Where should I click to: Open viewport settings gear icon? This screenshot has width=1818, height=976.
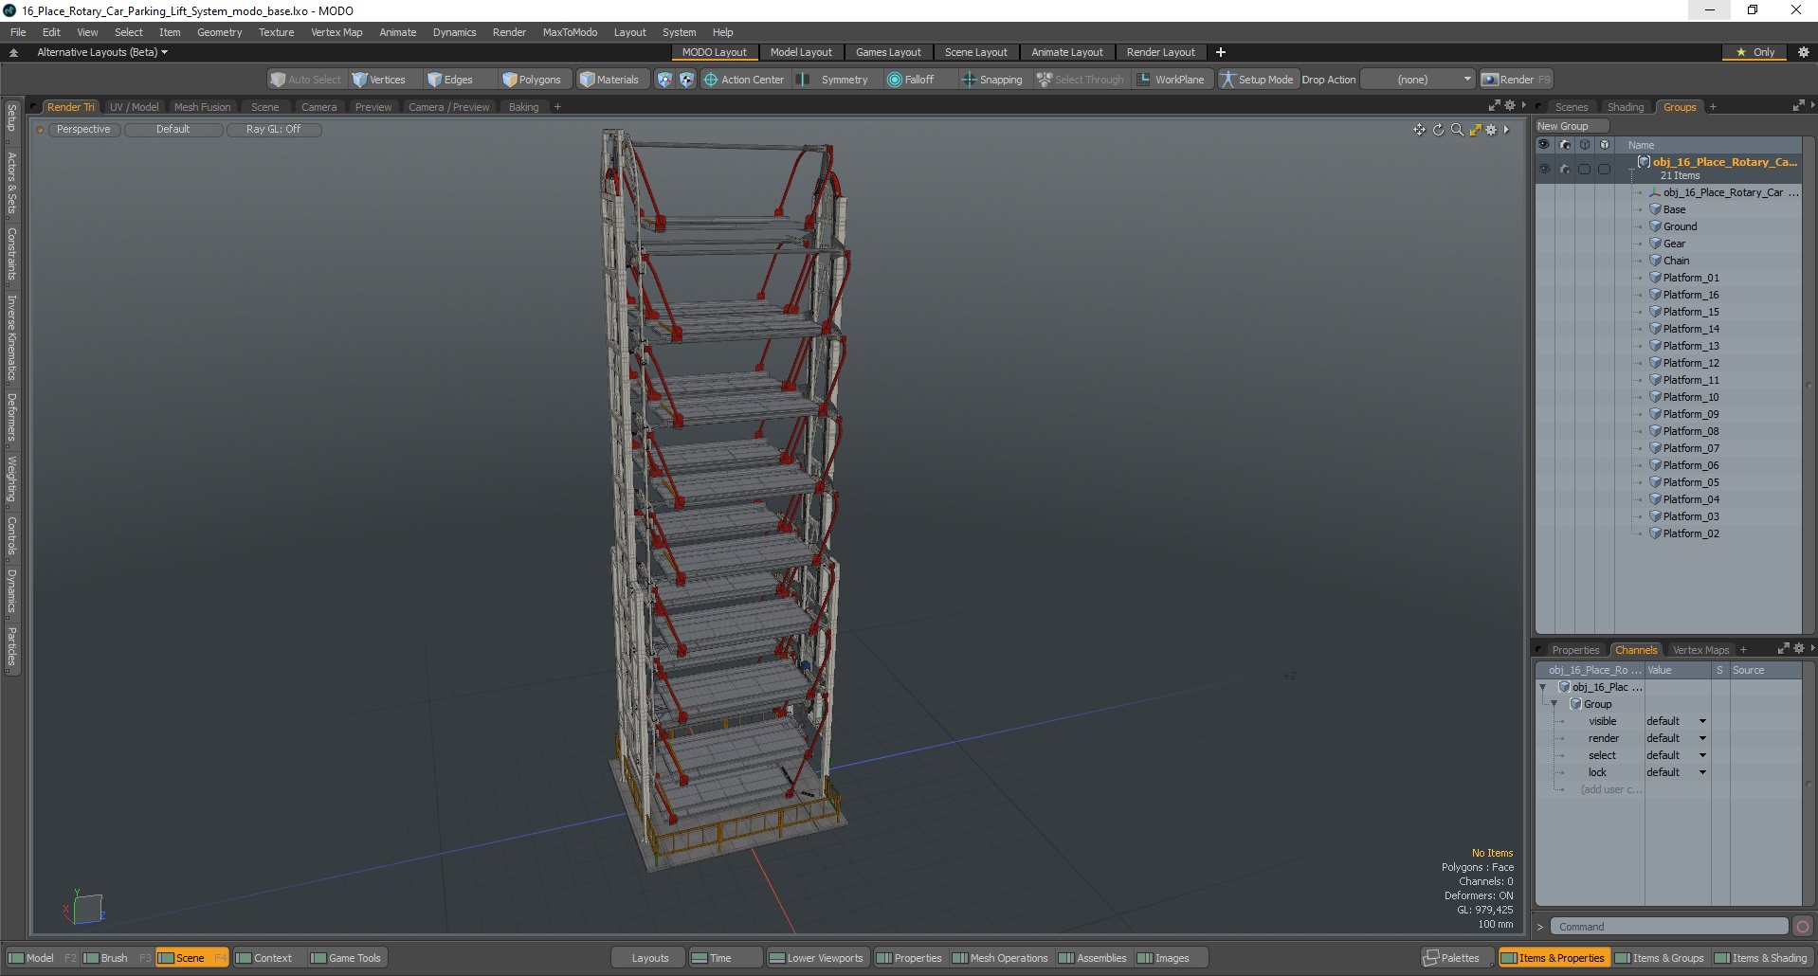[1491, 130]
